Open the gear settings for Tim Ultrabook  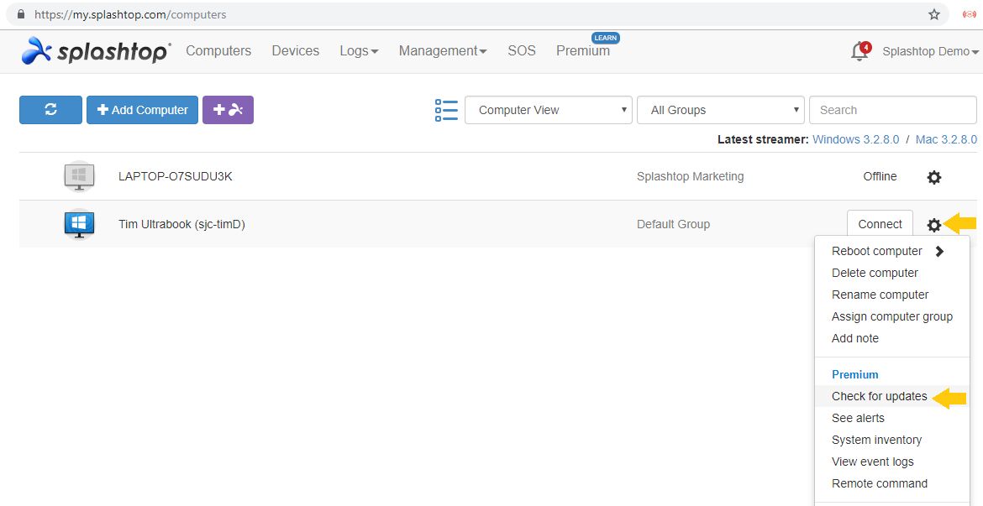[x=934, y=224]
